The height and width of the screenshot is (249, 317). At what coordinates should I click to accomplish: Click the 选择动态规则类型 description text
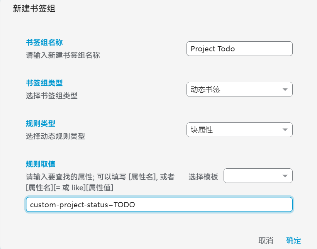point(55,136)
